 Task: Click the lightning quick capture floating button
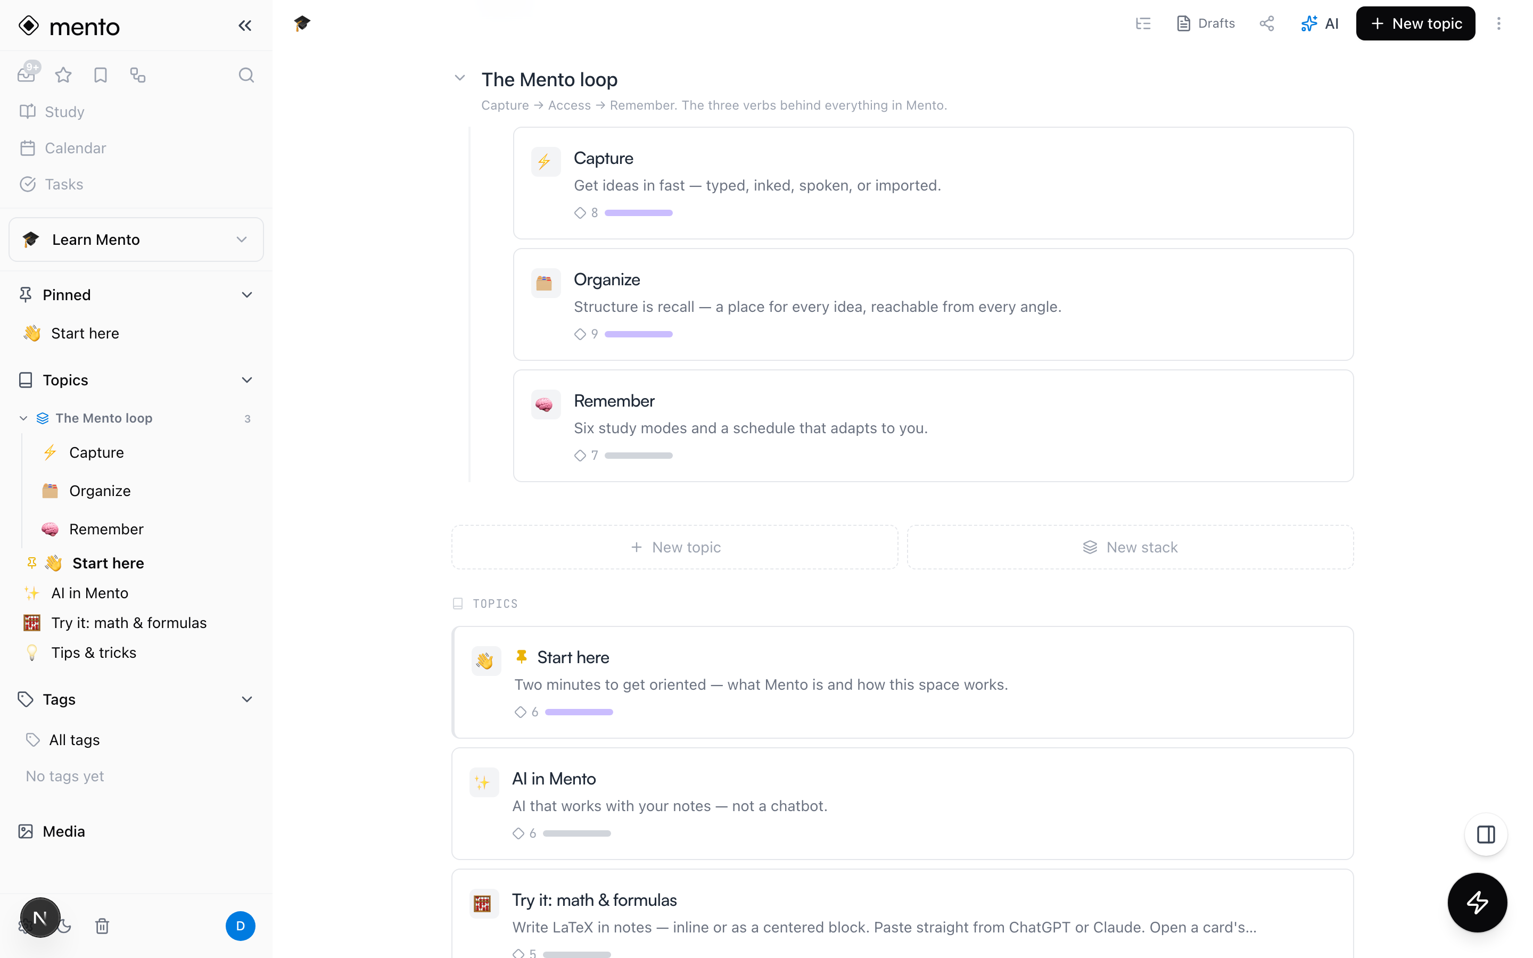[x=1477, y=902]
